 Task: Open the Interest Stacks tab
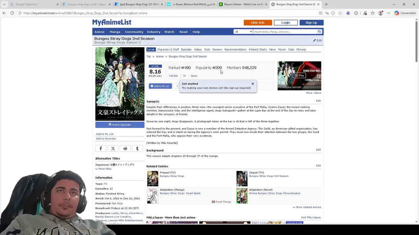(x=258, y=50)
